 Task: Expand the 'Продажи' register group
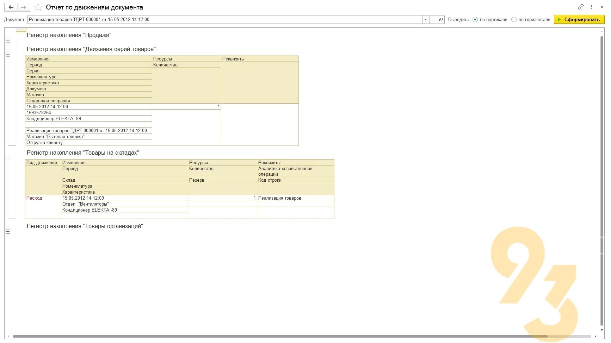(x=8, y=40)
